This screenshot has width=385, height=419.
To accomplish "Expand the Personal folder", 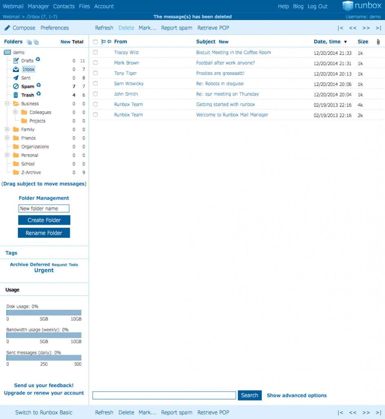I will pos(7,155).
